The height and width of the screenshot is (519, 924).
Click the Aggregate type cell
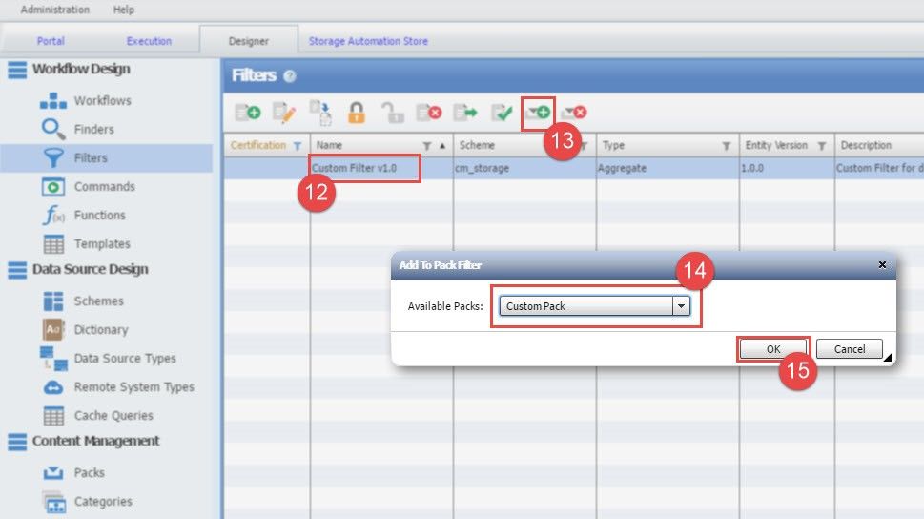pyautogui.click(x=623, y=168)
